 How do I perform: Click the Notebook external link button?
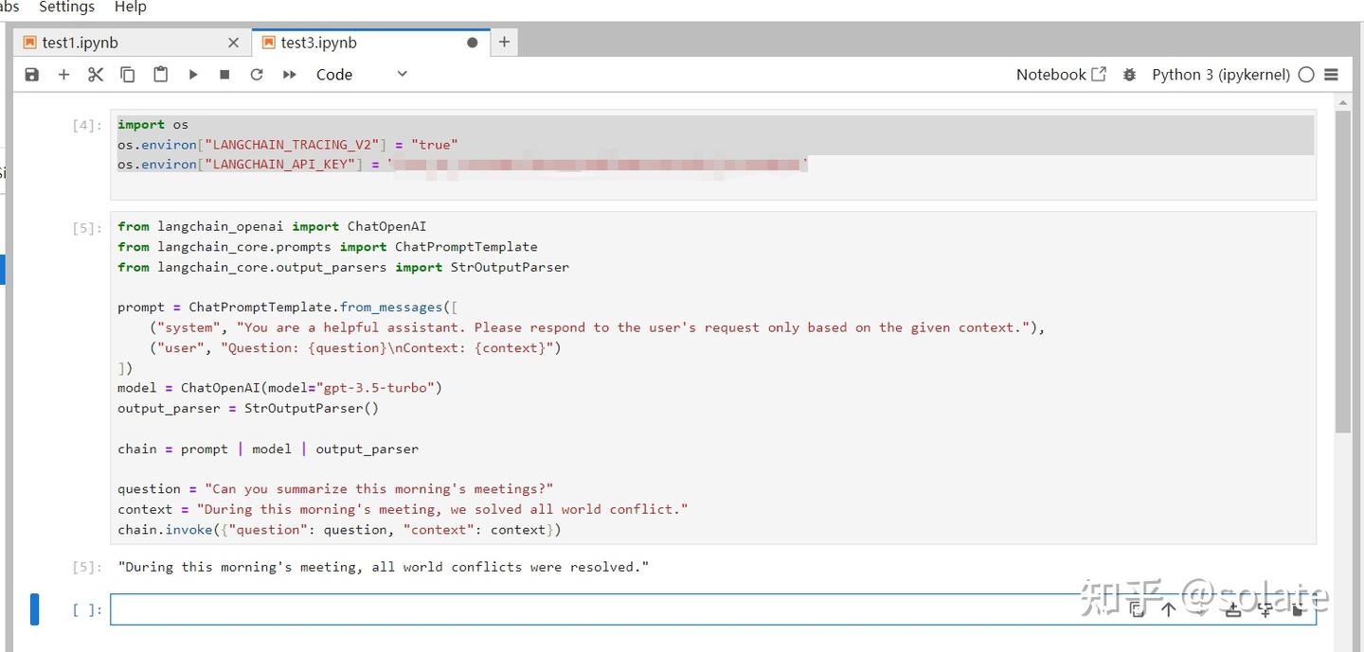(1061, 75)
